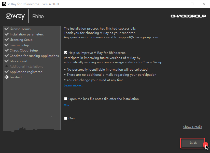Screen dimensions: 210x153
Task: Toggle the Help us improve V-Ray checkbox
Action: tap(66, 53)
